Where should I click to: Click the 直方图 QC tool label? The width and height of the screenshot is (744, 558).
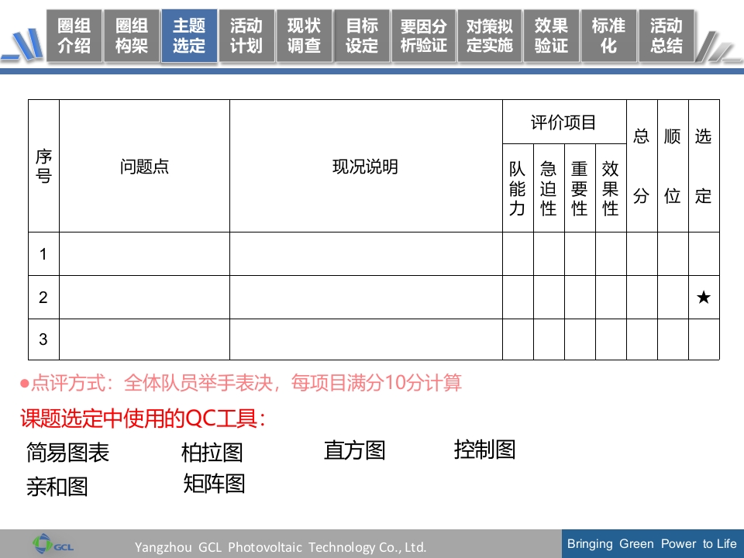coord(356,450)
